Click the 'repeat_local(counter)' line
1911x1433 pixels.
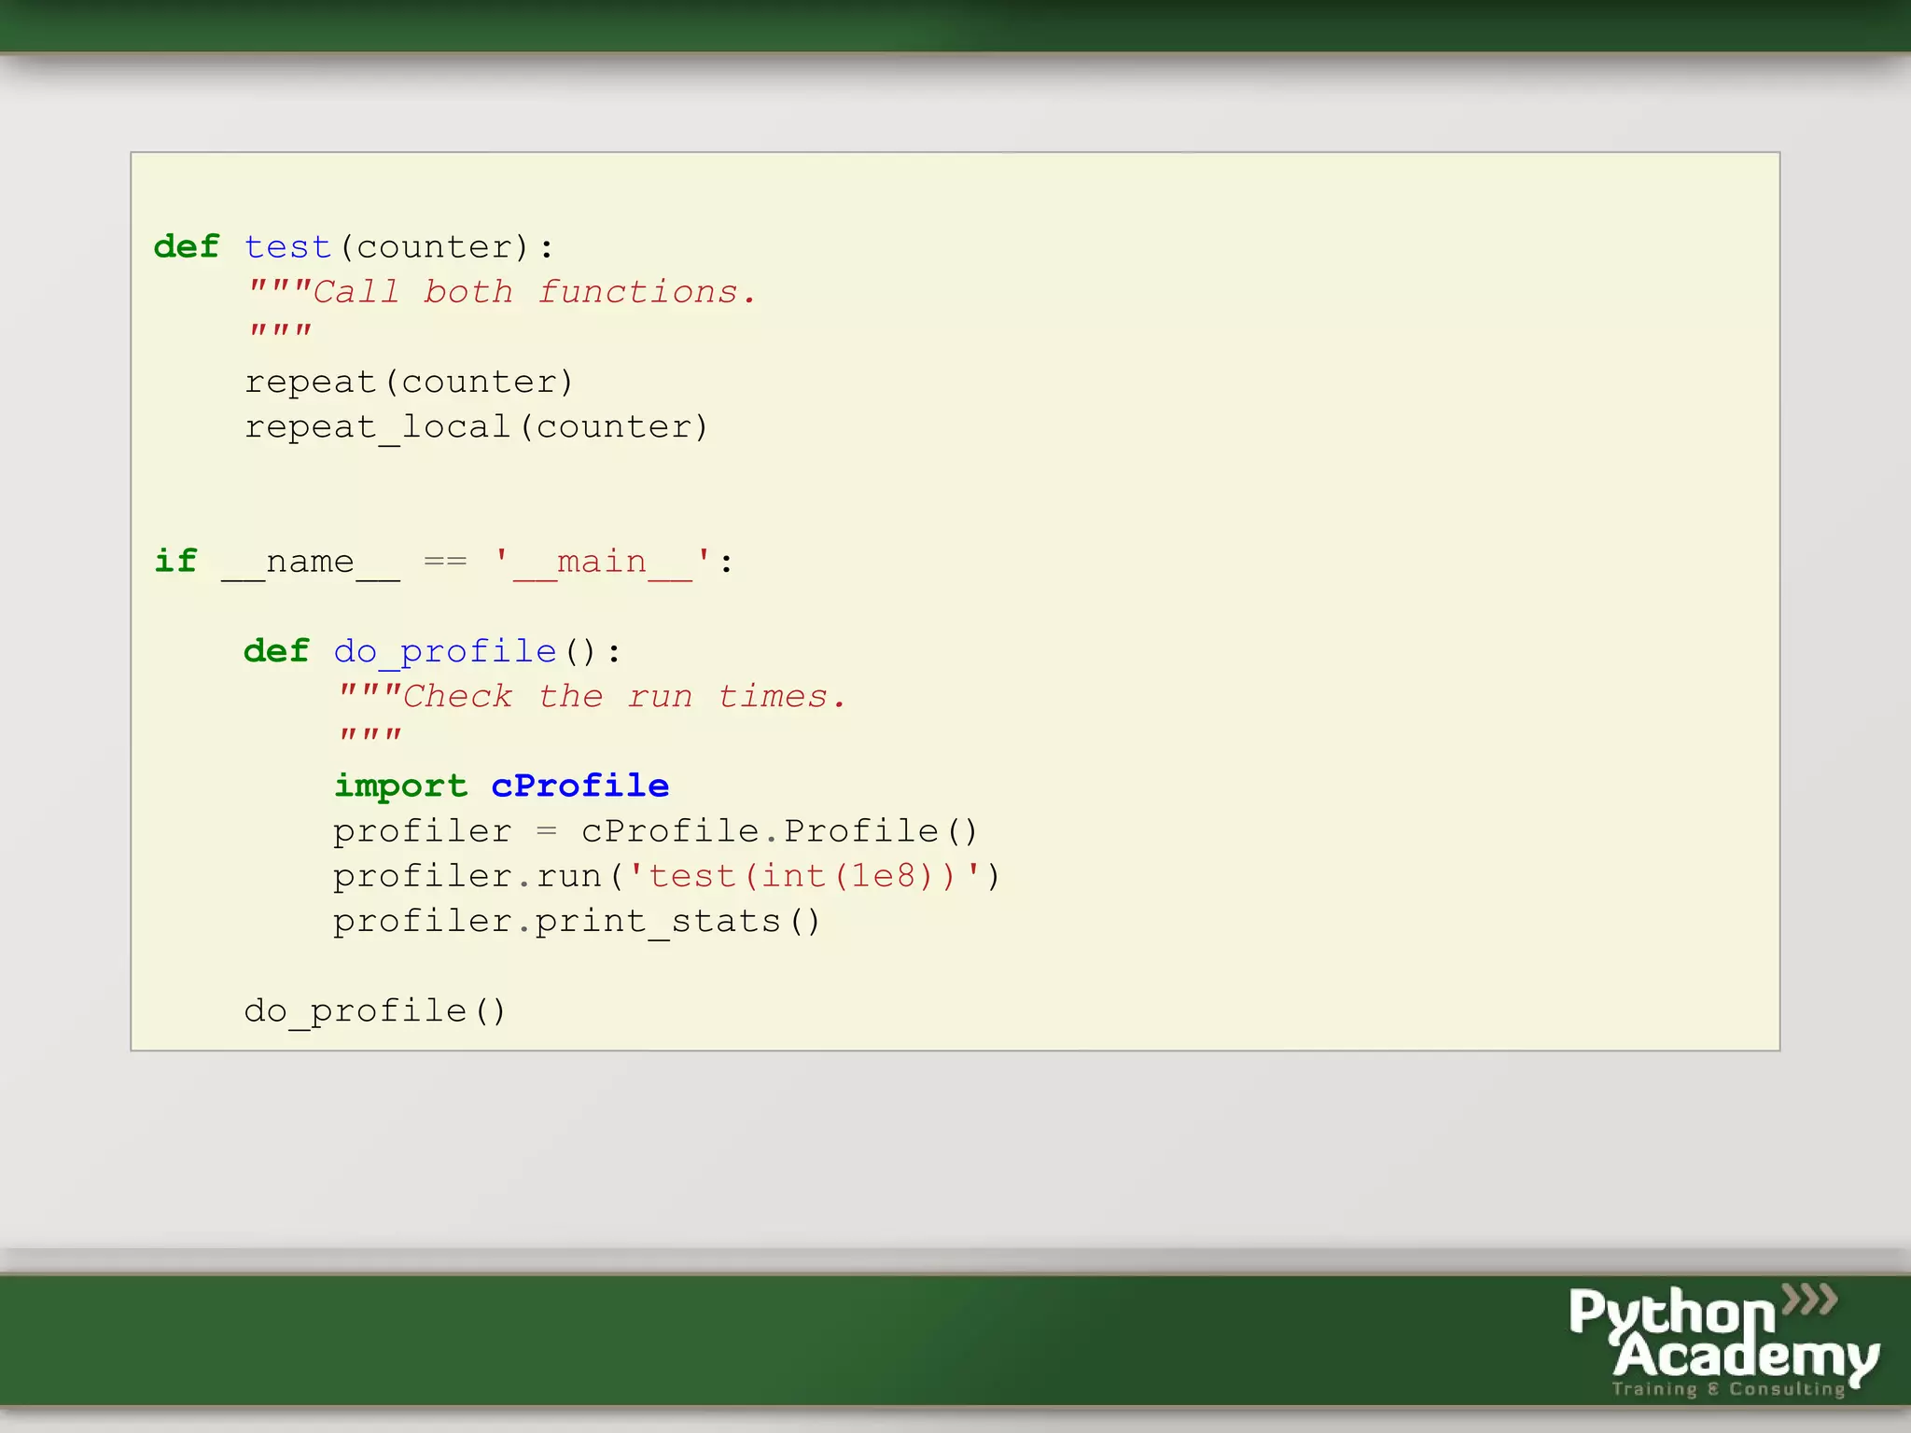(x=477, y=427)
